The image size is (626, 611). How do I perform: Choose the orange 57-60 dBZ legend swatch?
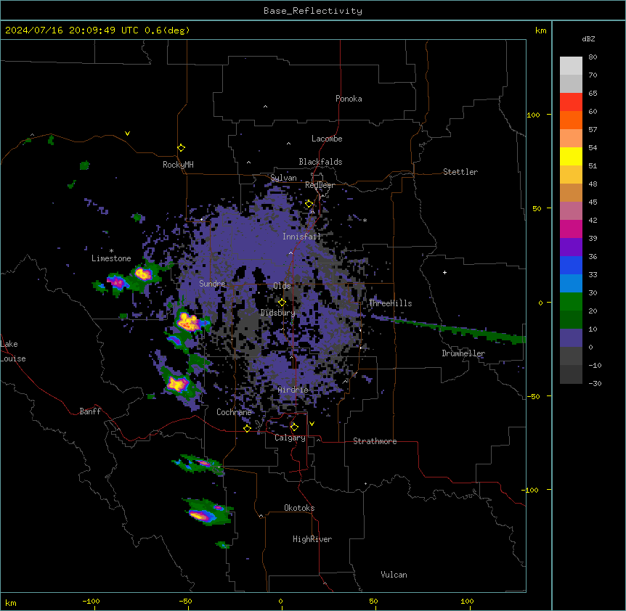(x=571, y=120)
